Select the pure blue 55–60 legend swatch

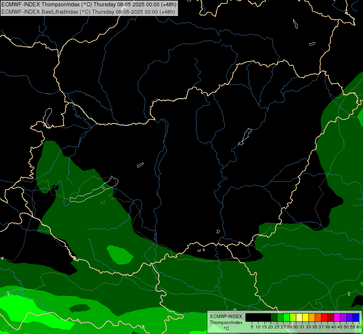click(356, 317)
